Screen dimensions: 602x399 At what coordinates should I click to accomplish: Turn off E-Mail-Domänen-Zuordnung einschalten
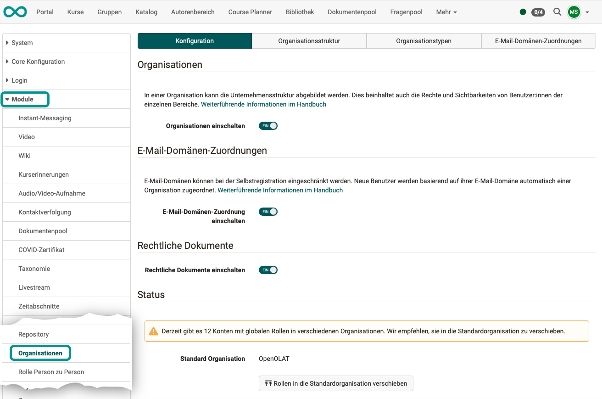tap(268, 211)
